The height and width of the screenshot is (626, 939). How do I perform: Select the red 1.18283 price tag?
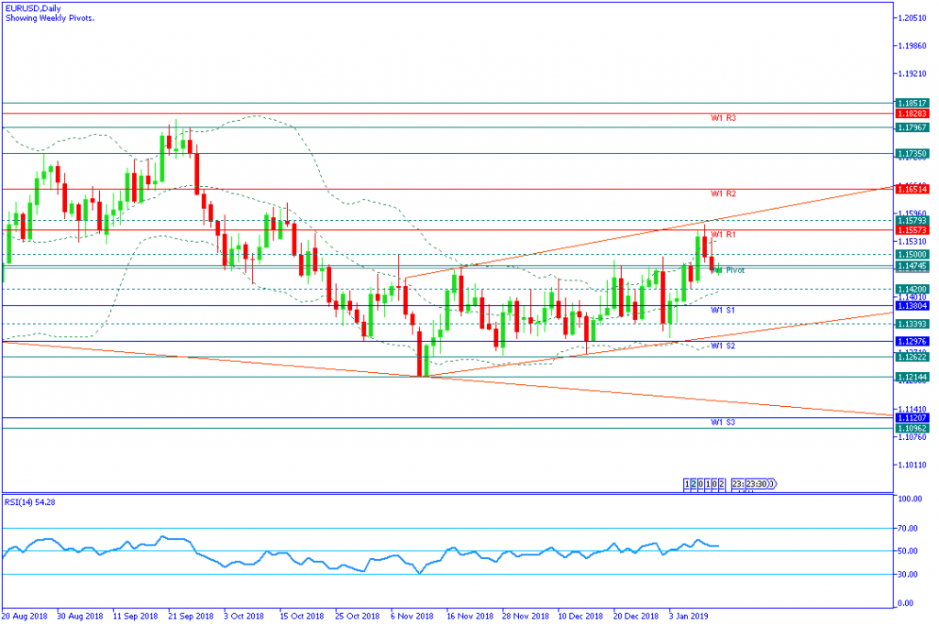point(913,114)
